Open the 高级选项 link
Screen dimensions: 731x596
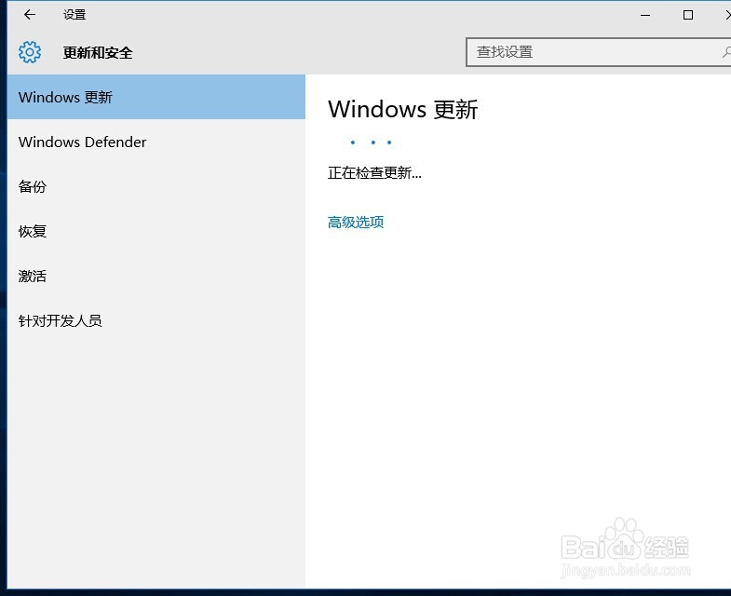point(356,222)
